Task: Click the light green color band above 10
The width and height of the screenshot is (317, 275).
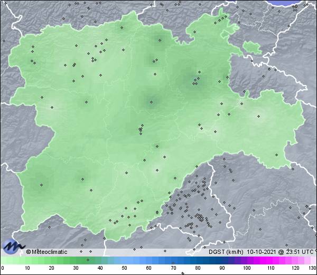Action: 27,260
